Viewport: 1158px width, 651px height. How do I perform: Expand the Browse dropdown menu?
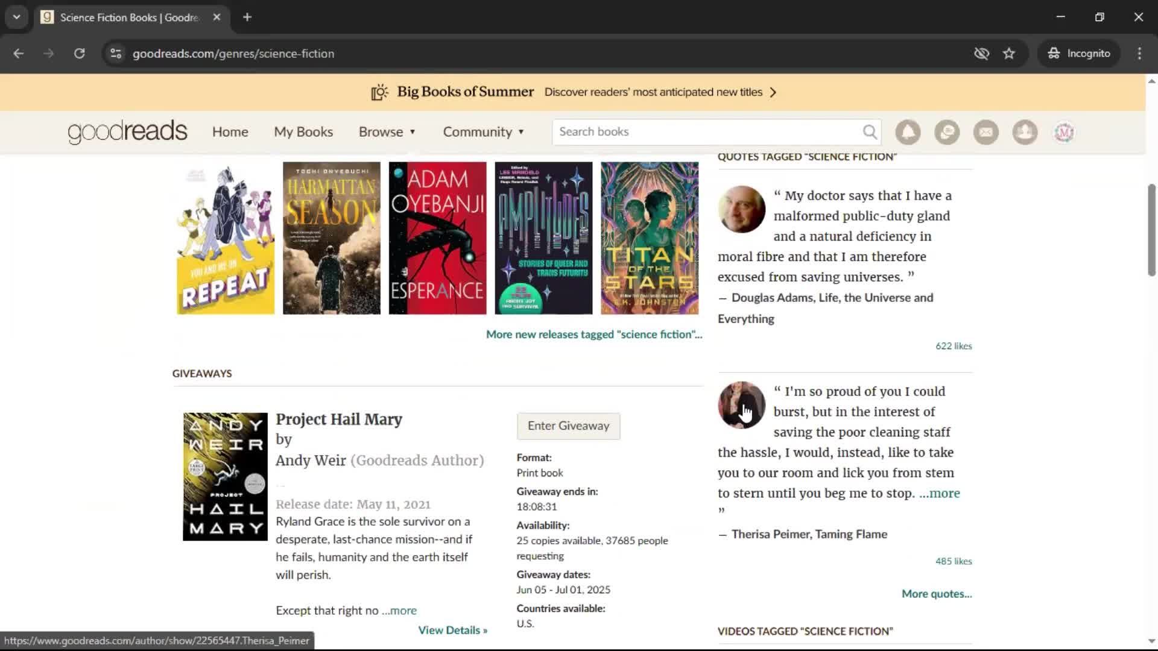click(387, 132)
